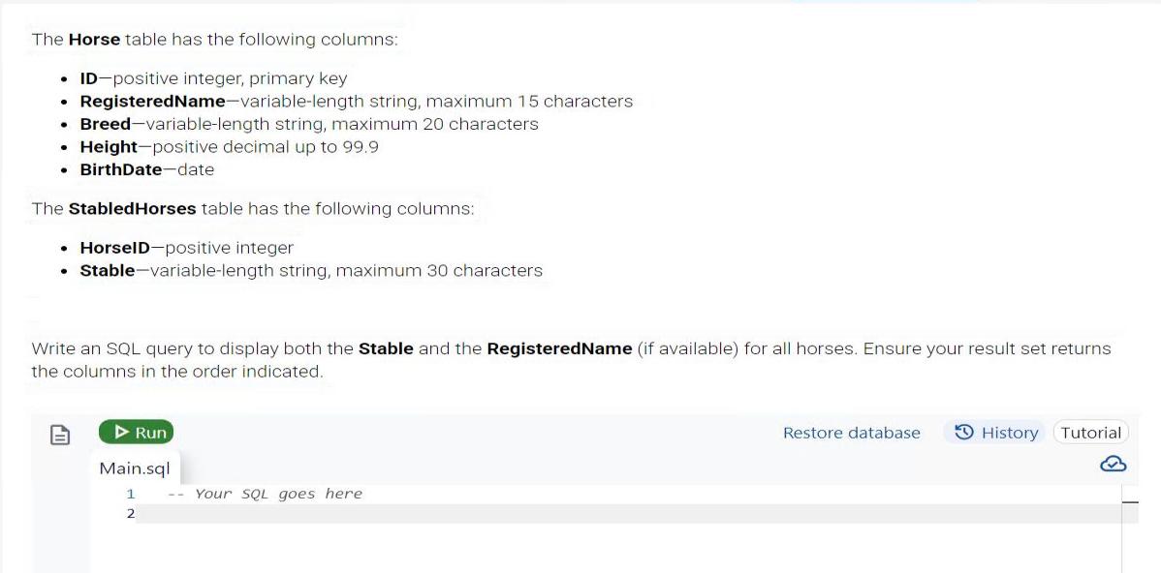Click the Restore database link

point(851,433)
